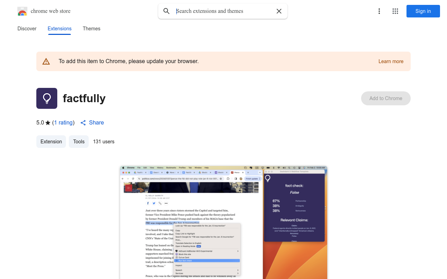The height and width of the screenshot is (279, 447).
Task: Switch to the Themes tab
Action: click(x=91, y=29)
